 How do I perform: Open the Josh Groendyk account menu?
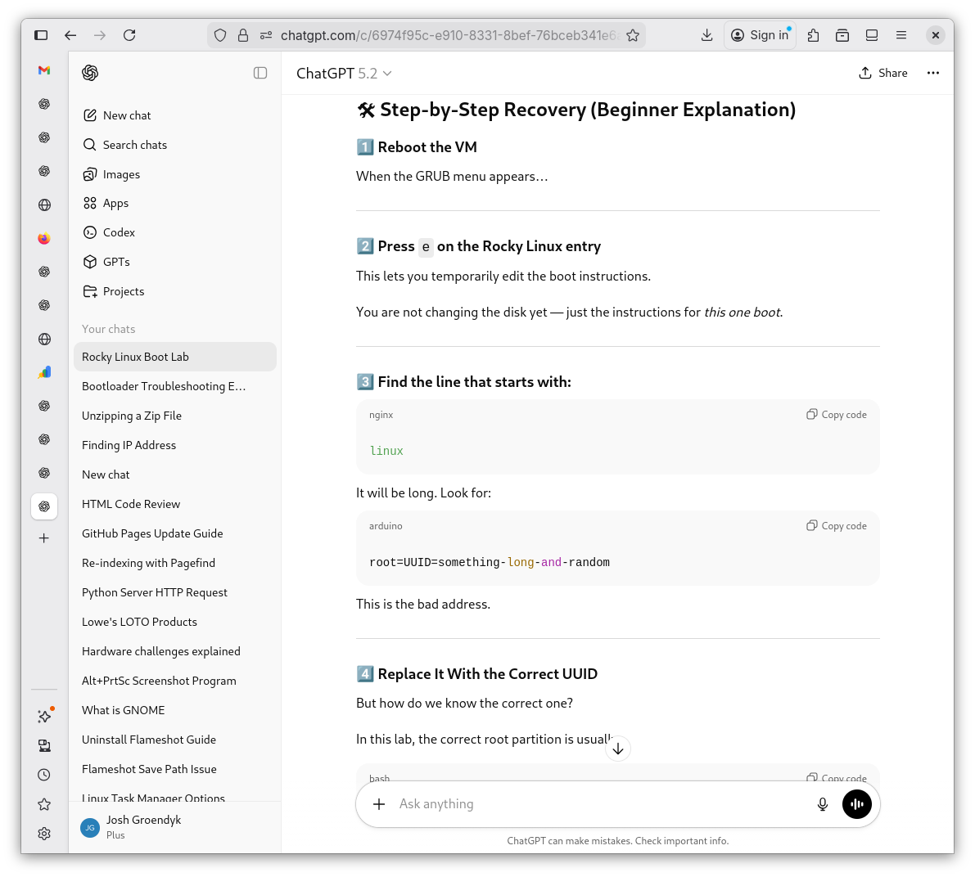tap(143, 826)
